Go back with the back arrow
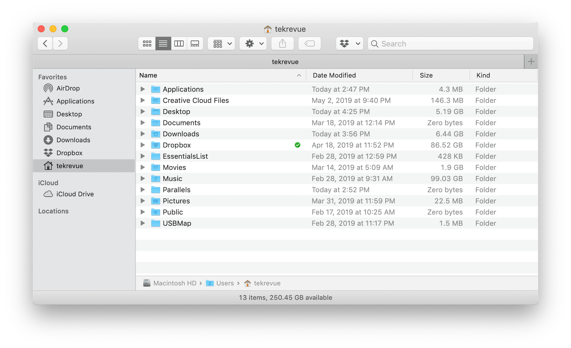This screenshot has width=571, height=348. 45,43
